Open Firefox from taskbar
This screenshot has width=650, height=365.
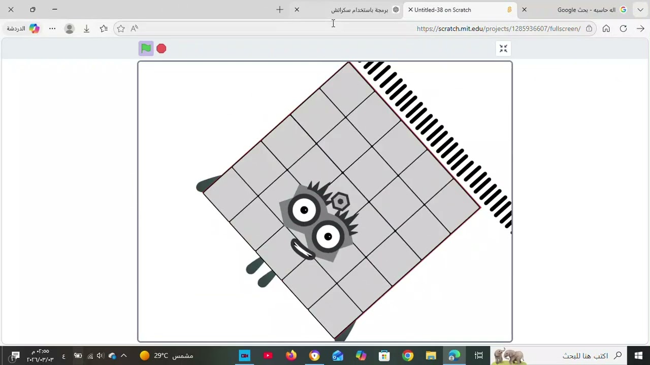click(291, 355)
